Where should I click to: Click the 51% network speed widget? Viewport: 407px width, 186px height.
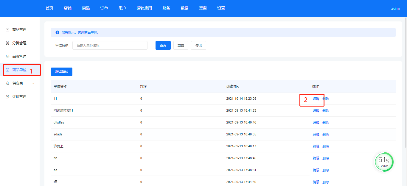[x=384, y=162]
